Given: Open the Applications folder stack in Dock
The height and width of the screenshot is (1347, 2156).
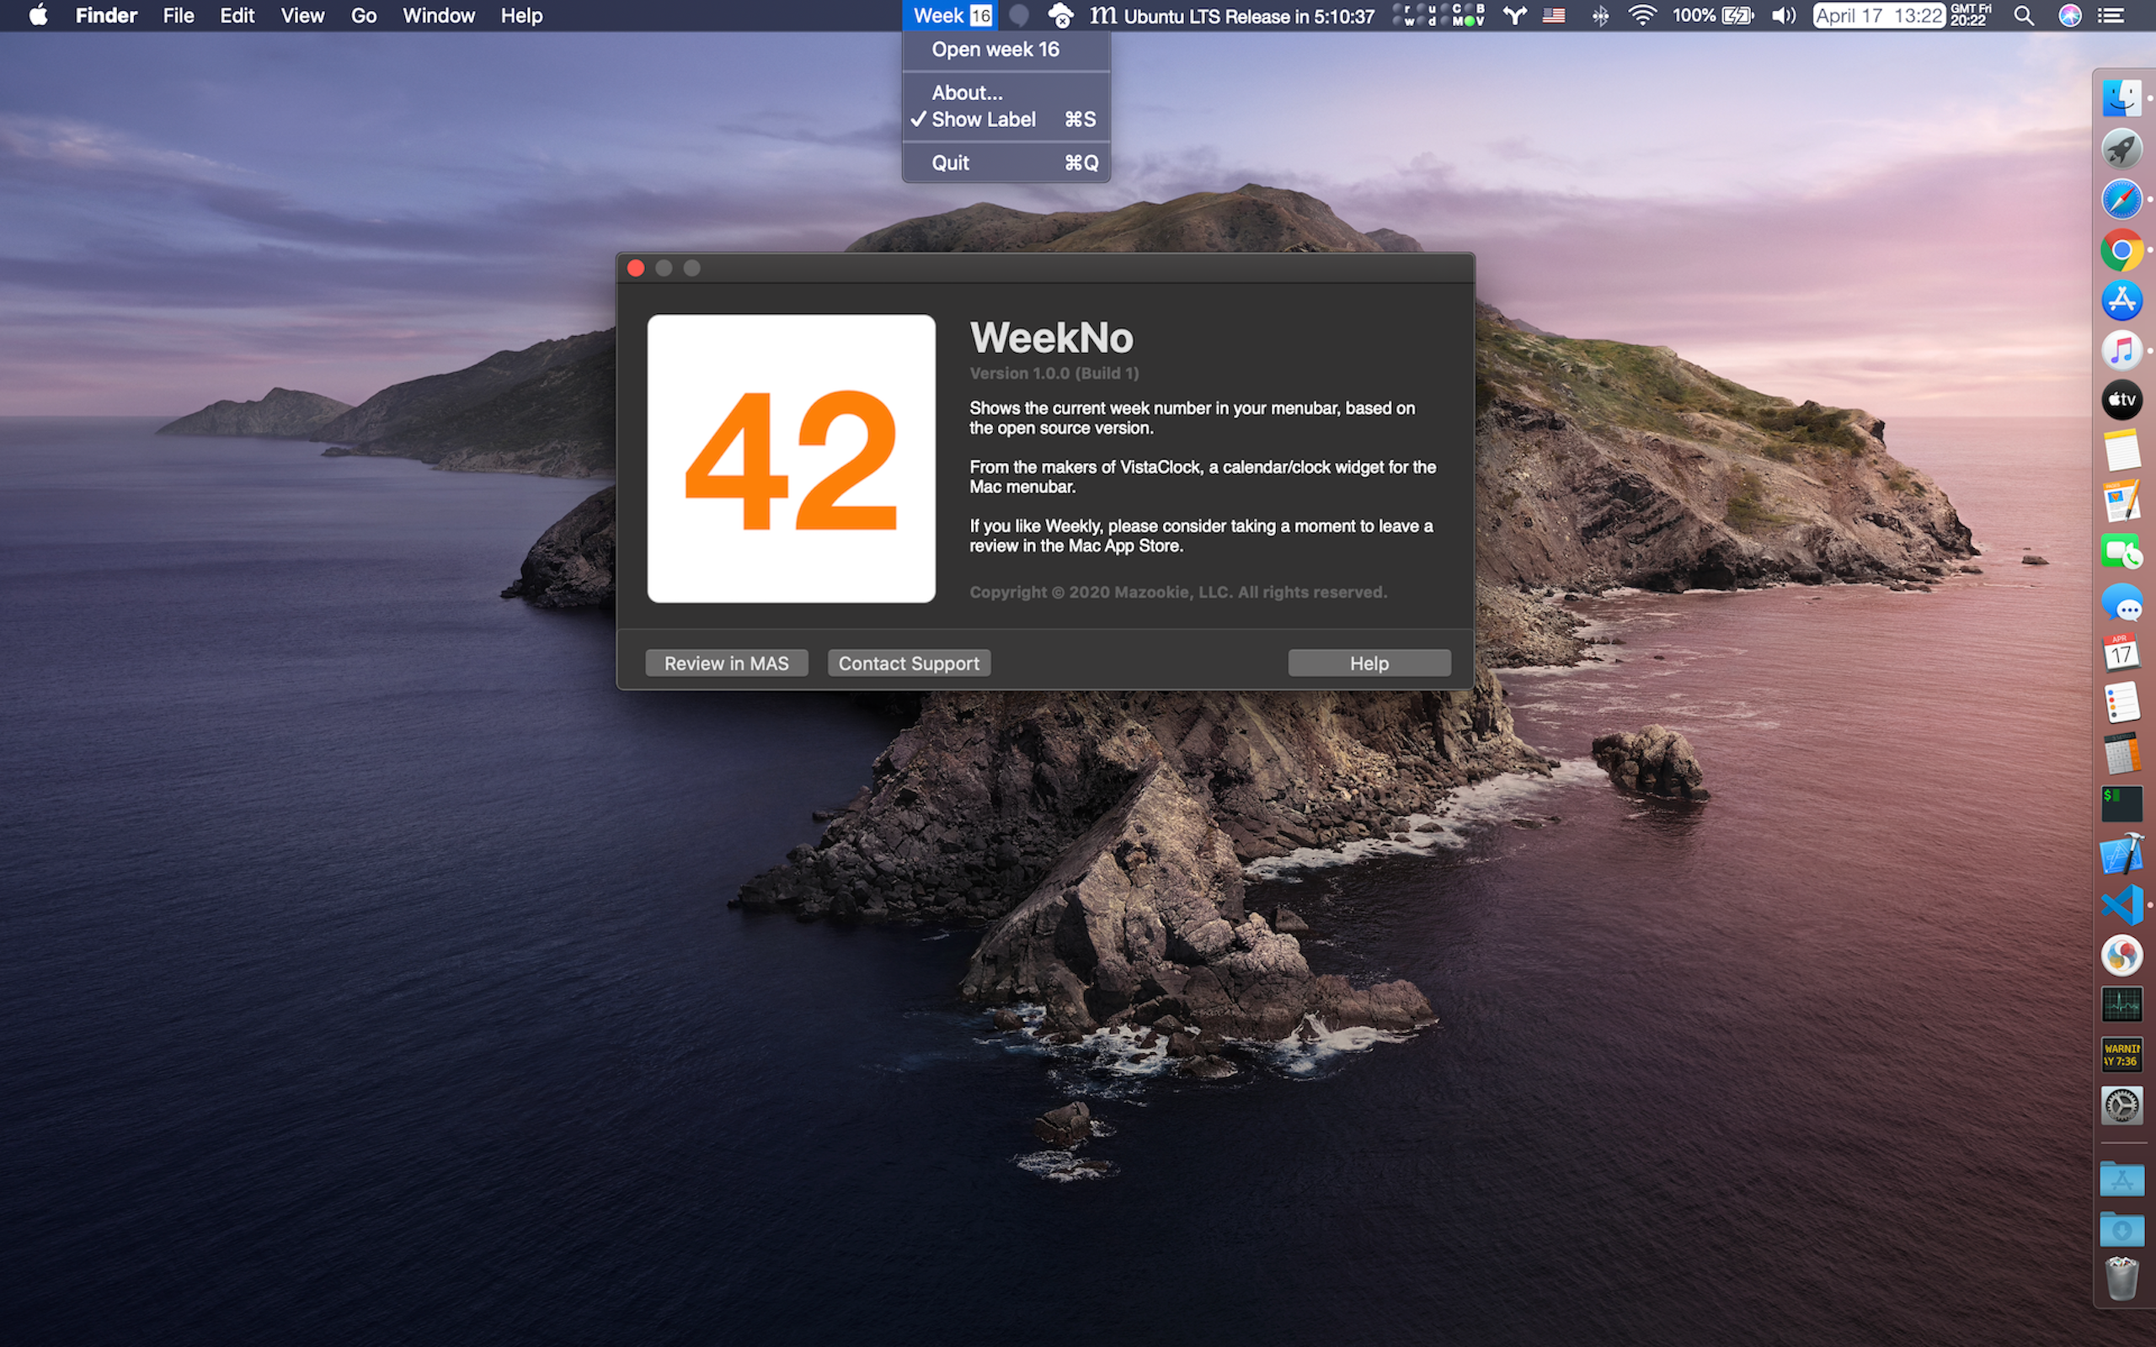Looking at the screenshot, I should point(2122,1179).
